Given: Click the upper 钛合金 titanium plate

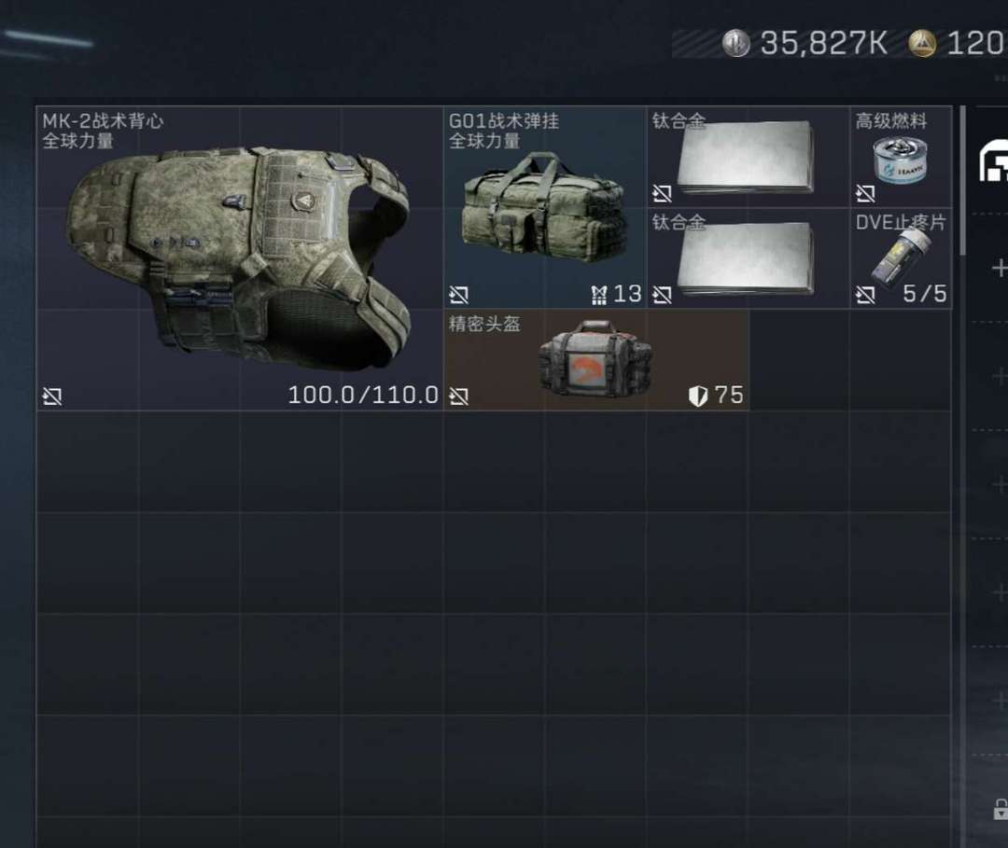Looking at the screenshot, I should [748, 157].
